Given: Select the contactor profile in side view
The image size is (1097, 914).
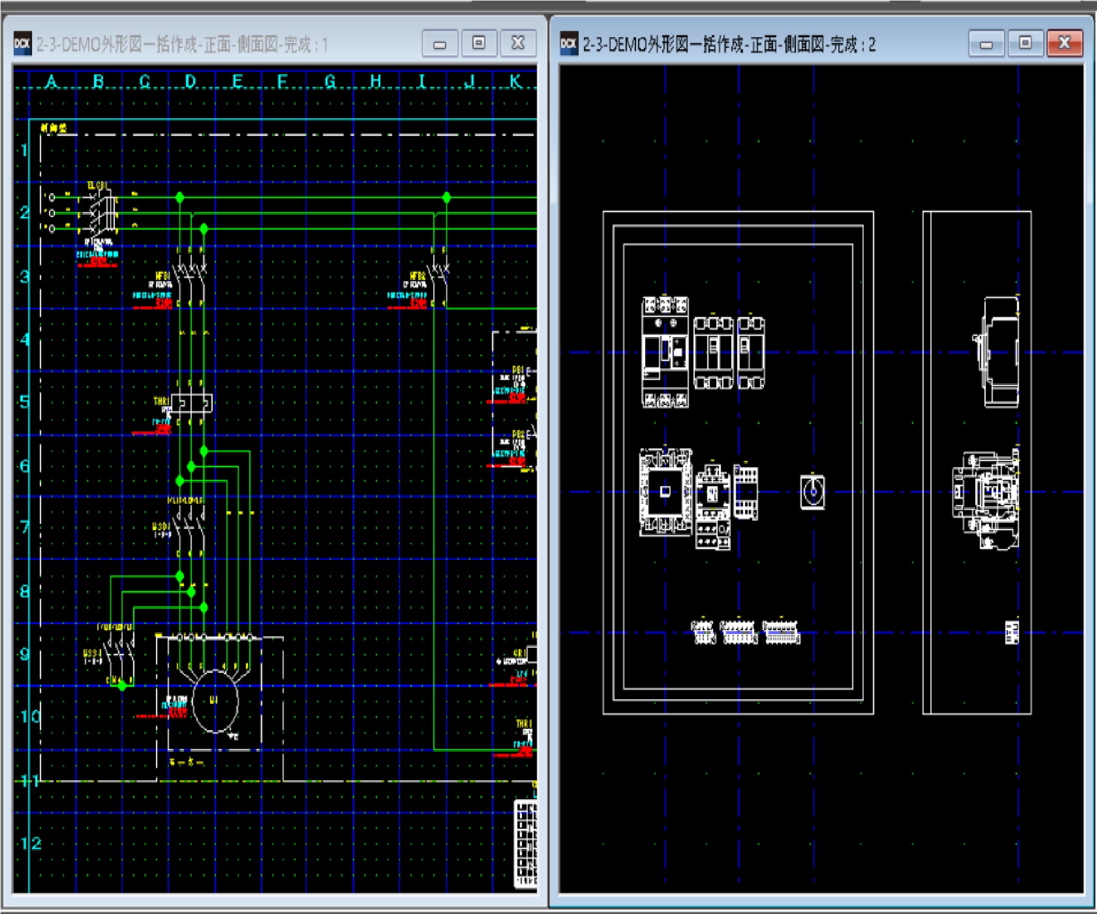Looking at the screenshot, I should click(x=986, y=499).
